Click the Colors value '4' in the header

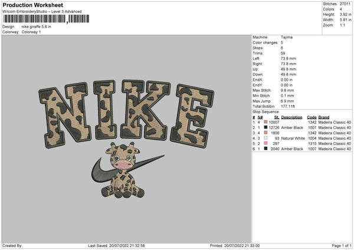tap(340, 9)
